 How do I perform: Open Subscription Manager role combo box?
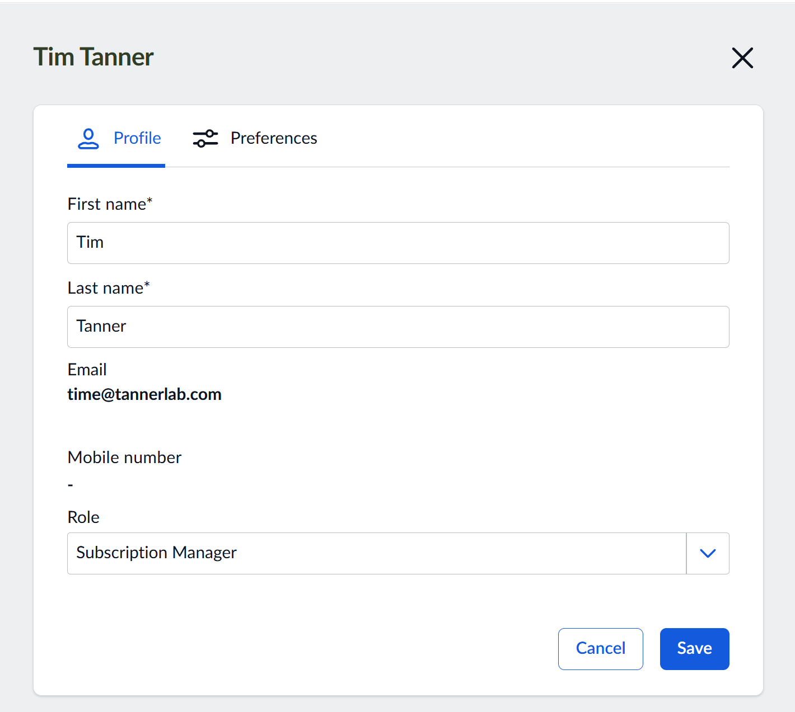tap(398, 553)
